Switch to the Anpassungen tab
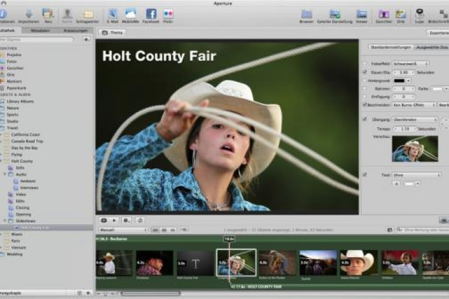Image resolution: width=449 pixels, height=299 pixels. pyautogui.click(x=75, y=30)
